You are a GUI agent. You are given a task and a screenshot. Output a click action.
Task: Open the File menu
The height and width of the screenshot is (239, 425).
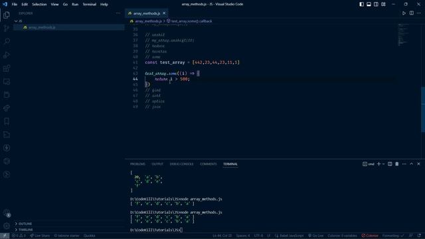point(15,5)
